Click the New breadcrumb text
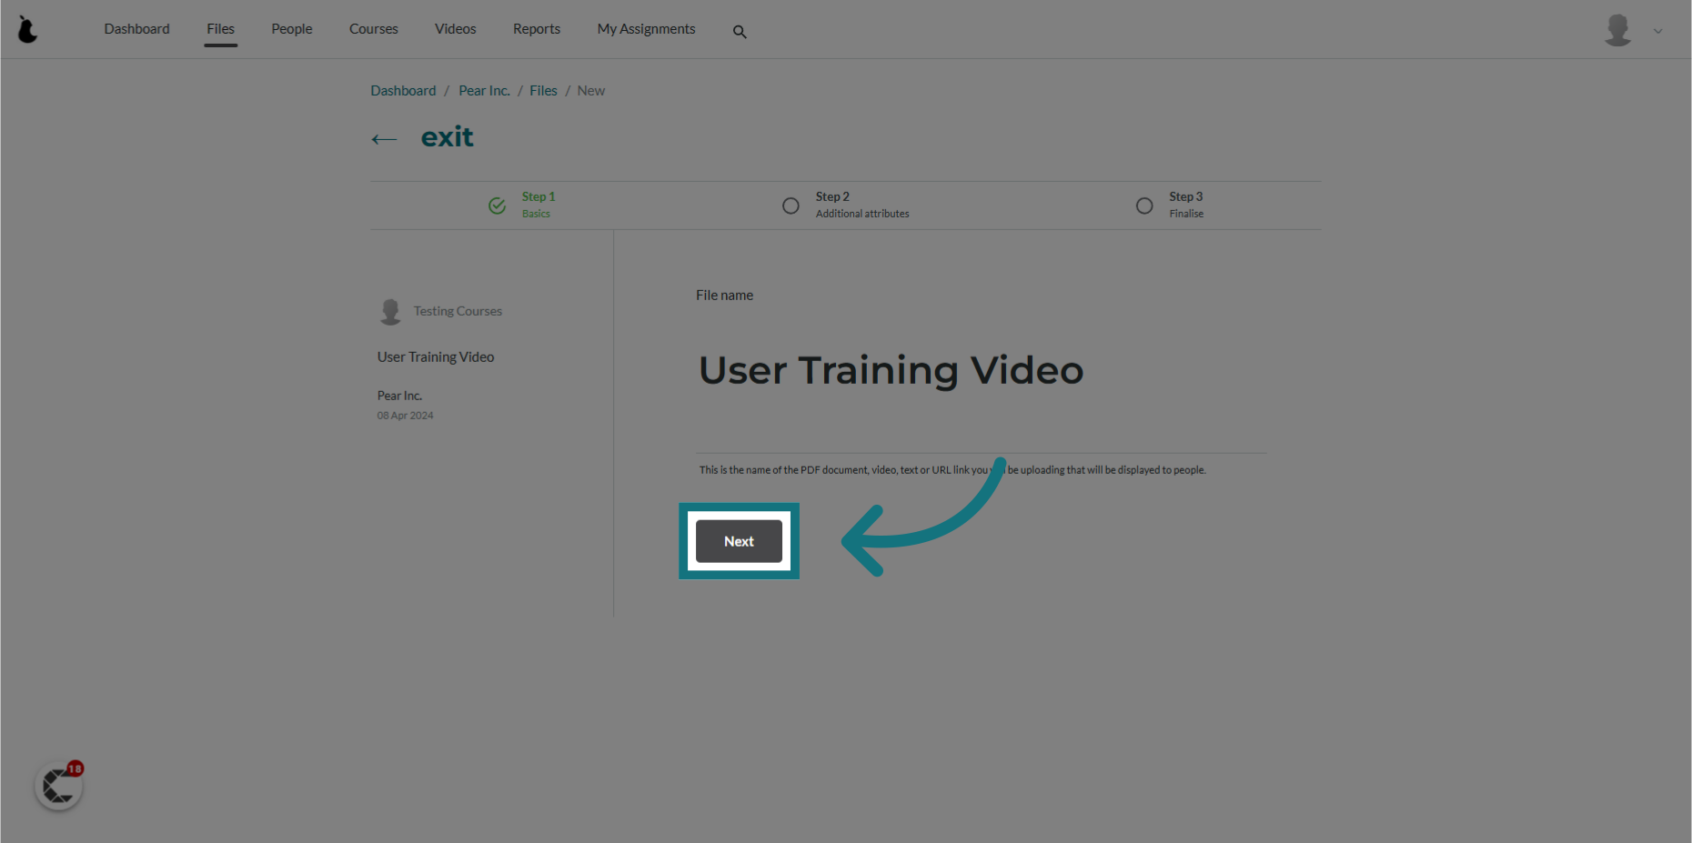 pyautogui.click(x=590, y=91)
